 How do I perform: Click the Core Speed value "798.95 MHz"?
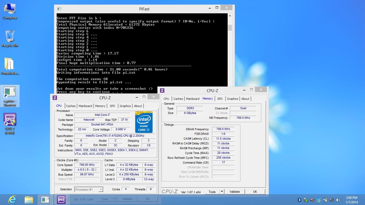[87, 165]
